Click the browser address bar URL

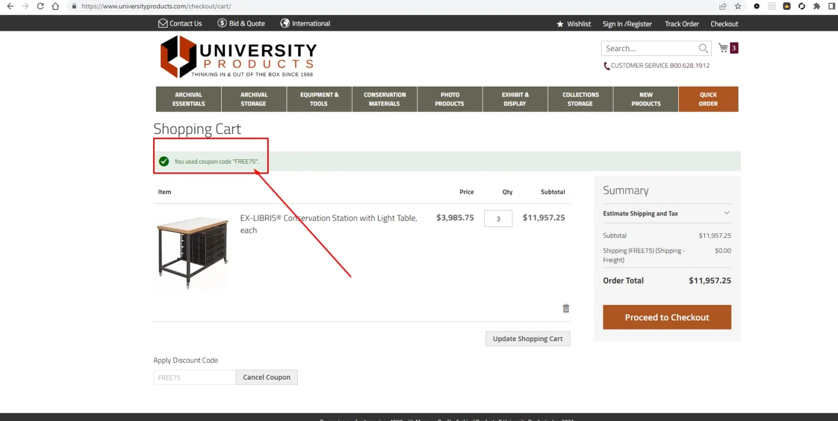tap(156, 6)
